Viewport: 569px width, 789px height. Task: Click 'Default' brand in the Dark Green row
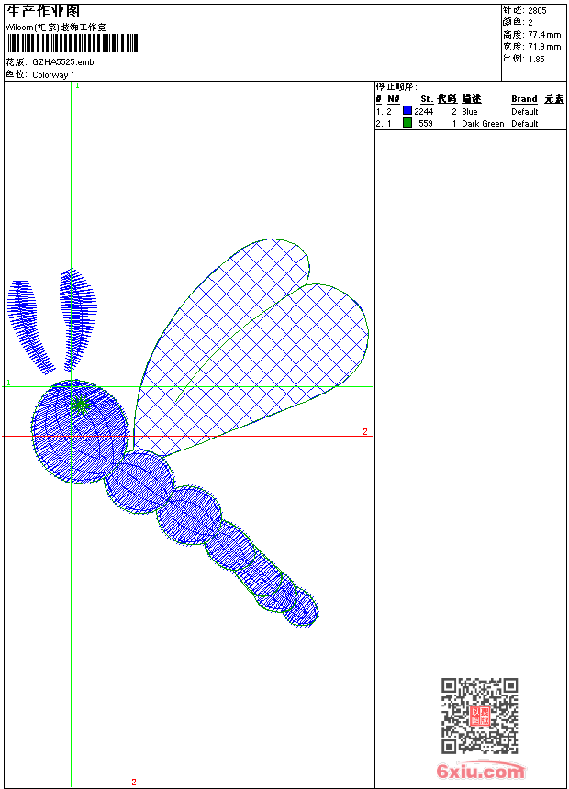point(525,123)
